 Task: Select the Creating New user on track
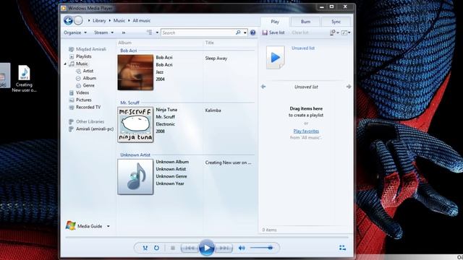pyautogui.click(x=228, y=162)
